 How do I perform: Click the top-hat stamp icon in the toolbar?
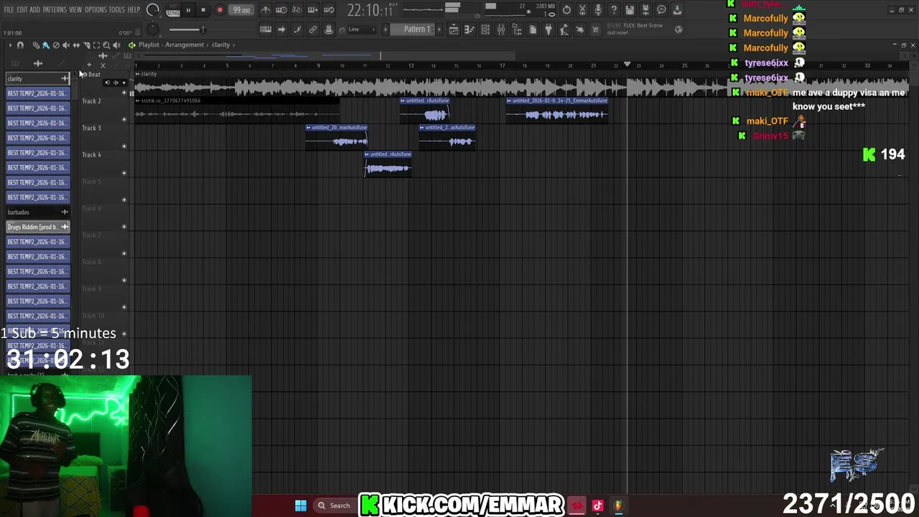(x=329, y=29)
